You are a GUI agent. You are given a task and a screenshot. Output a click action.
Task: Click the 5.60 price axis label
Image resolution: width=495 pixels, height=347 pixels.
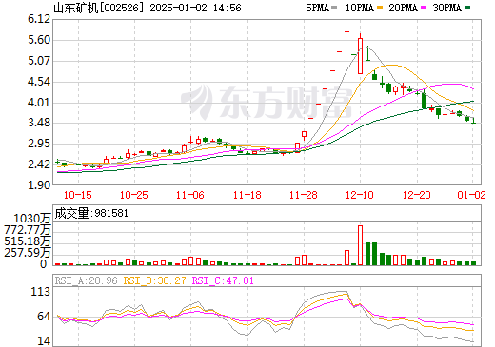click(39, 40)
